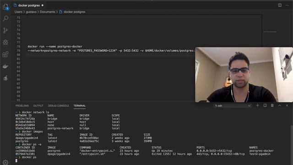Screen dimensions: 293x165
Task: Maximize the panel with the up chevron
Action: coord(280,105)
